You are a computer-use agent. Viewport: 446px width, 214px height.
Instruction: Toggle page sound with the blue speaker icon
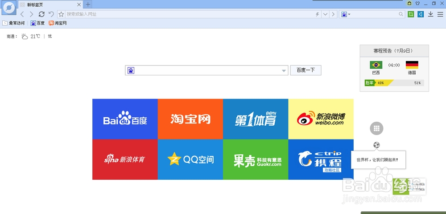(x=421, y=14)
